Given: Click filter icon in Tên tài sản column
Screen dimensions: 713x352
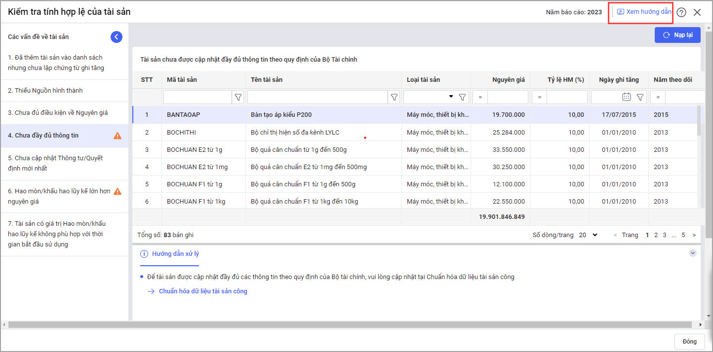Looking at the screenshot, I should click(394, 97).
